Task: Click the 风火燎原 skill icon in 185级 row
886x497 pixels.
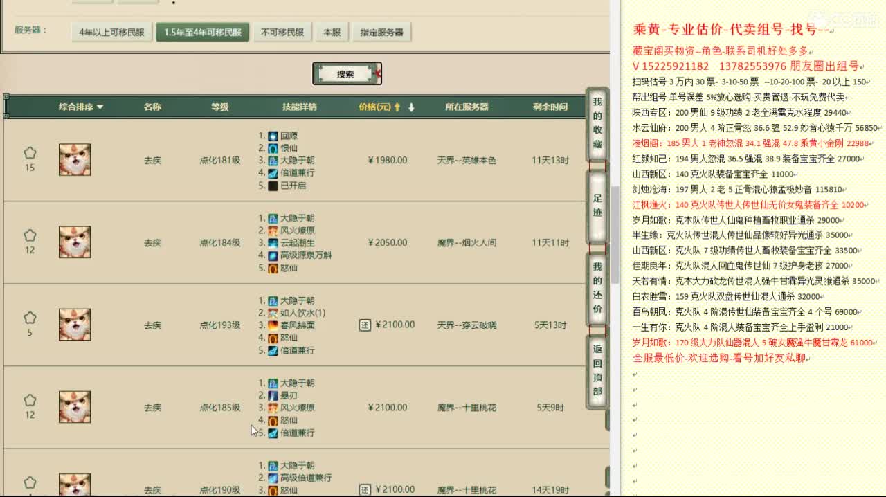Action: coord(273,408)
